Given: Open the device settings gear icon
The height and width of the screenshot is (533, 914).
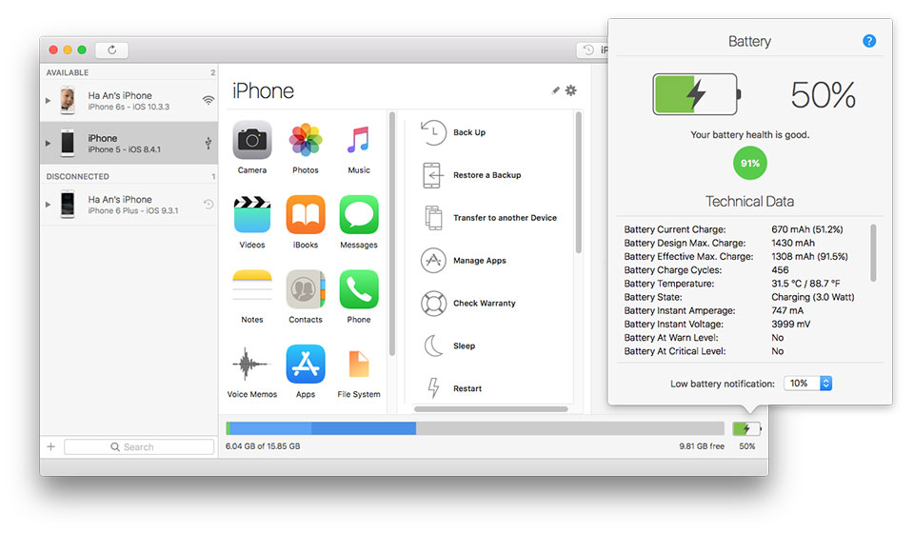Looking at the screenshot, I should pos(571,90).
